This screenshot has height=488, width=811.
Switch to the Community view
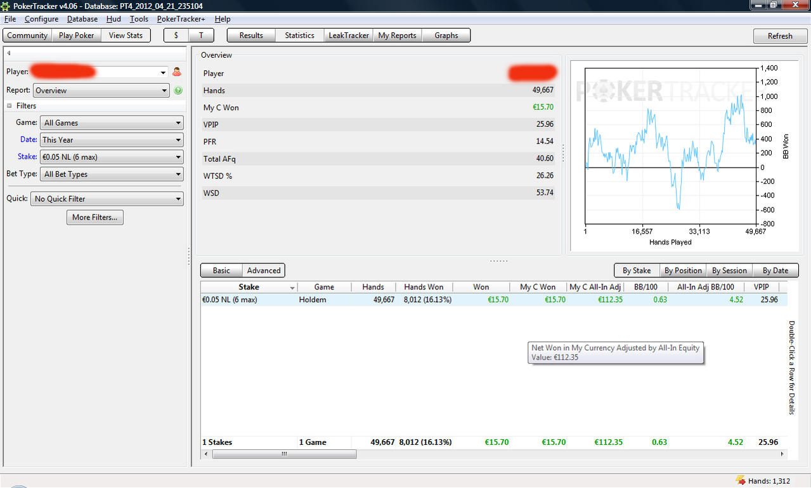(x=27, y=36)
